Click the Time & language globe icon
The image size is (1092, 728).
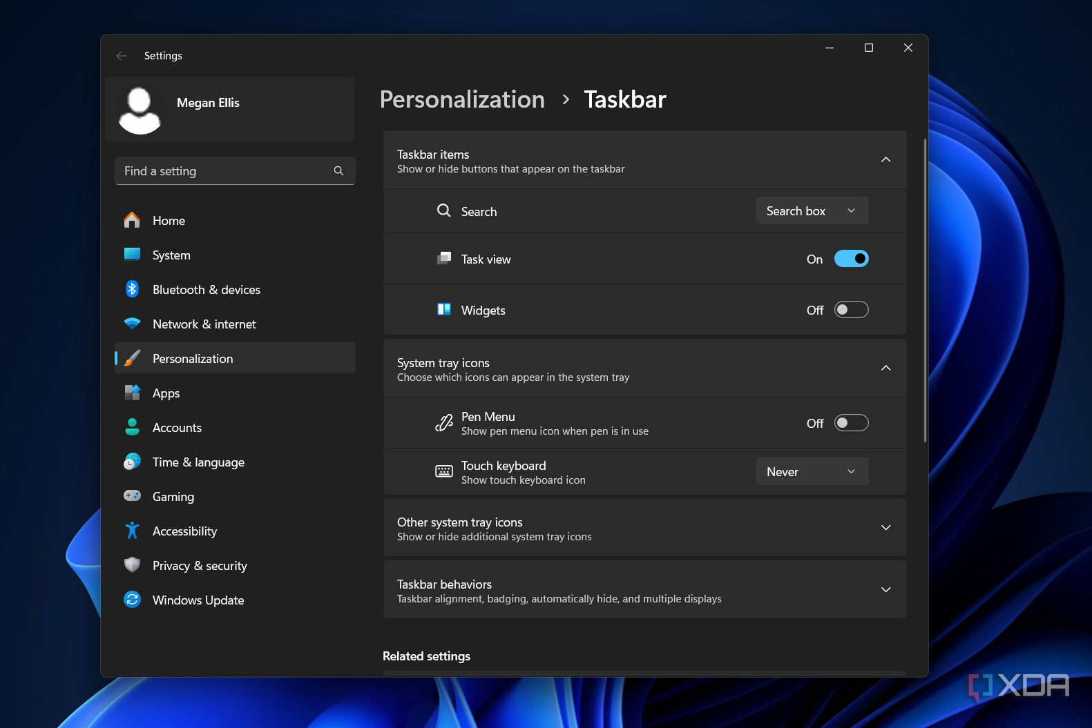click(x=132, y=462)
